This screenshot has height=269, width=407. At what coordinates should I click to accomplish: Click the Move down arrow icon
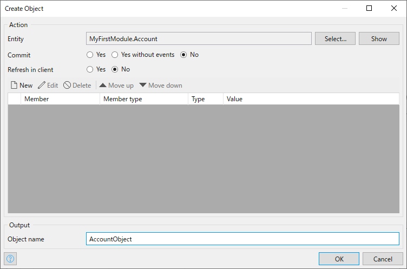(143, 85)
